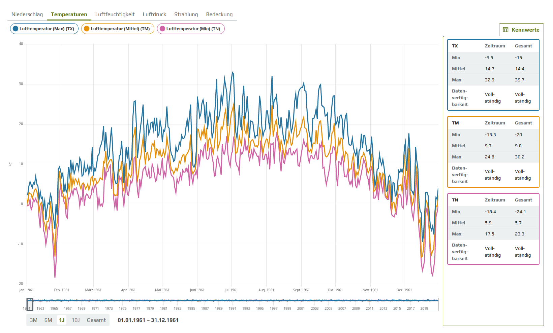Select the 1J time range
Image resolution: width=553 pixels, height=333 pixels.
62,320
